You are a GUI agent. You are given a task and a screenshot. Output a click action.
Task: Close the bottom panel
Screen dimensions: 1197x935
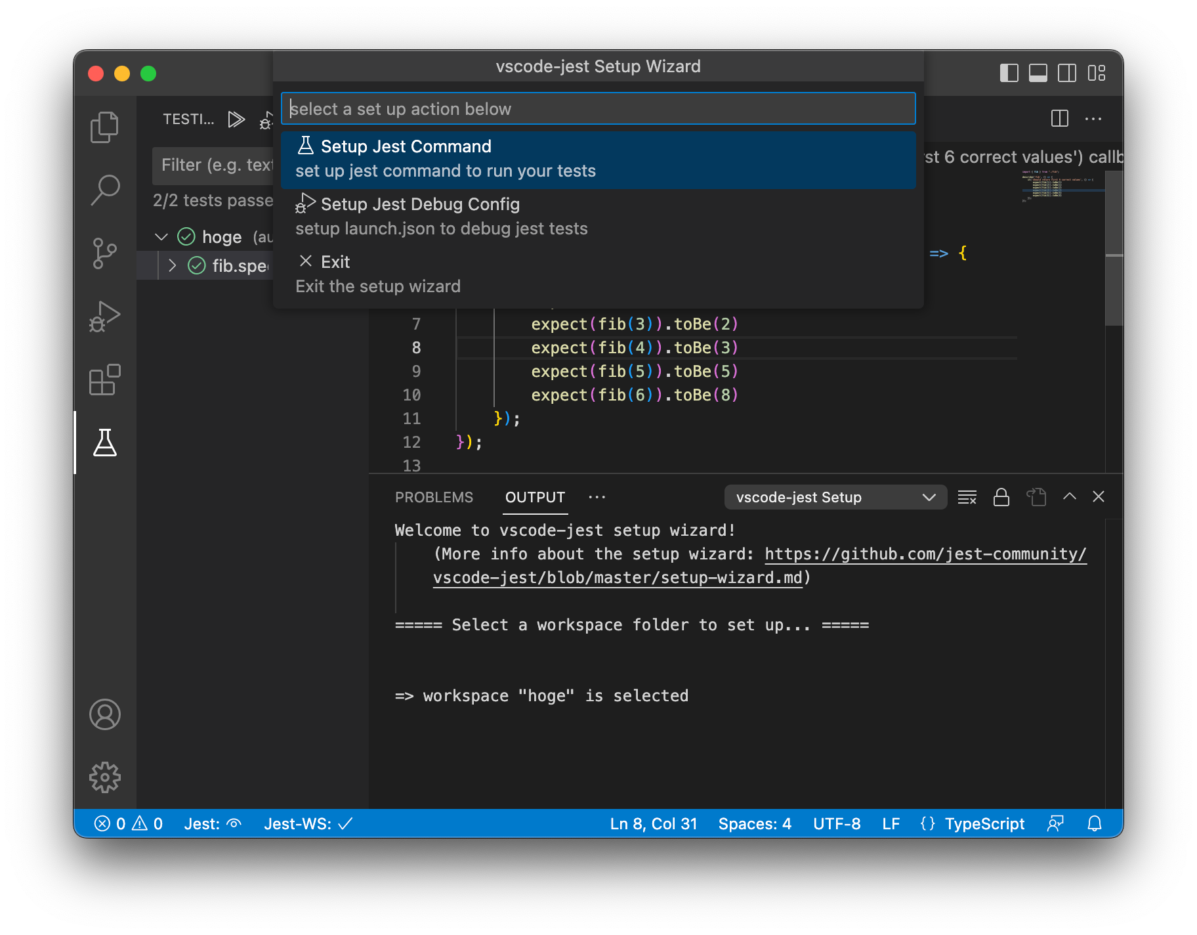point(1099,497)
